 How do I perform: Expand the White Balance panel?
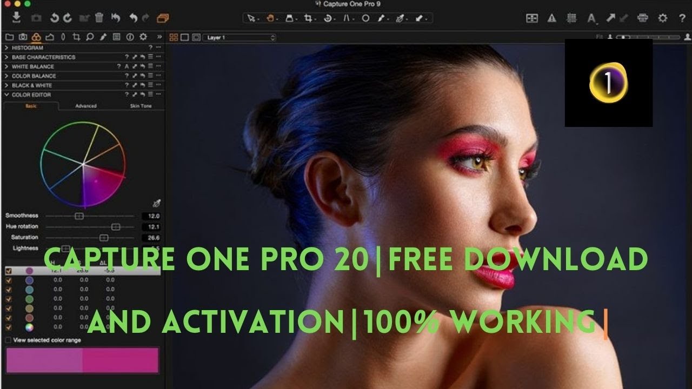6,66
